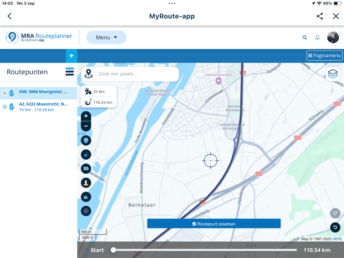Open the search magnifier icon
This screenshot has height=258, width=344.
pos(305,37)
